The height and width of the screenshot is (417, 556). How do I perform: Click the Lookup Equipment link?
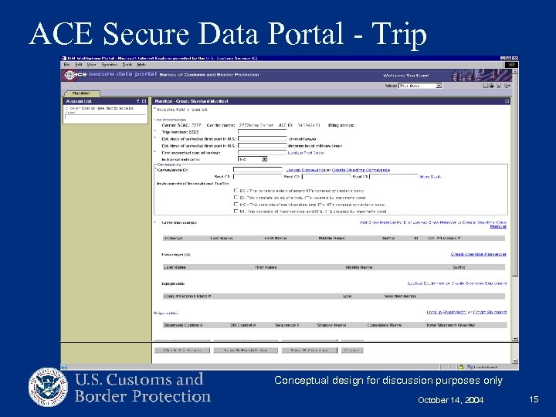pyautogui.click(x=426, y=283)
